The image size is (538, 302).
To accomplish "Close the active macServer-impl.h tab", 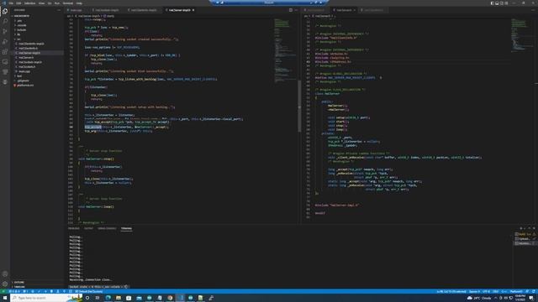I will coord(193,10).
